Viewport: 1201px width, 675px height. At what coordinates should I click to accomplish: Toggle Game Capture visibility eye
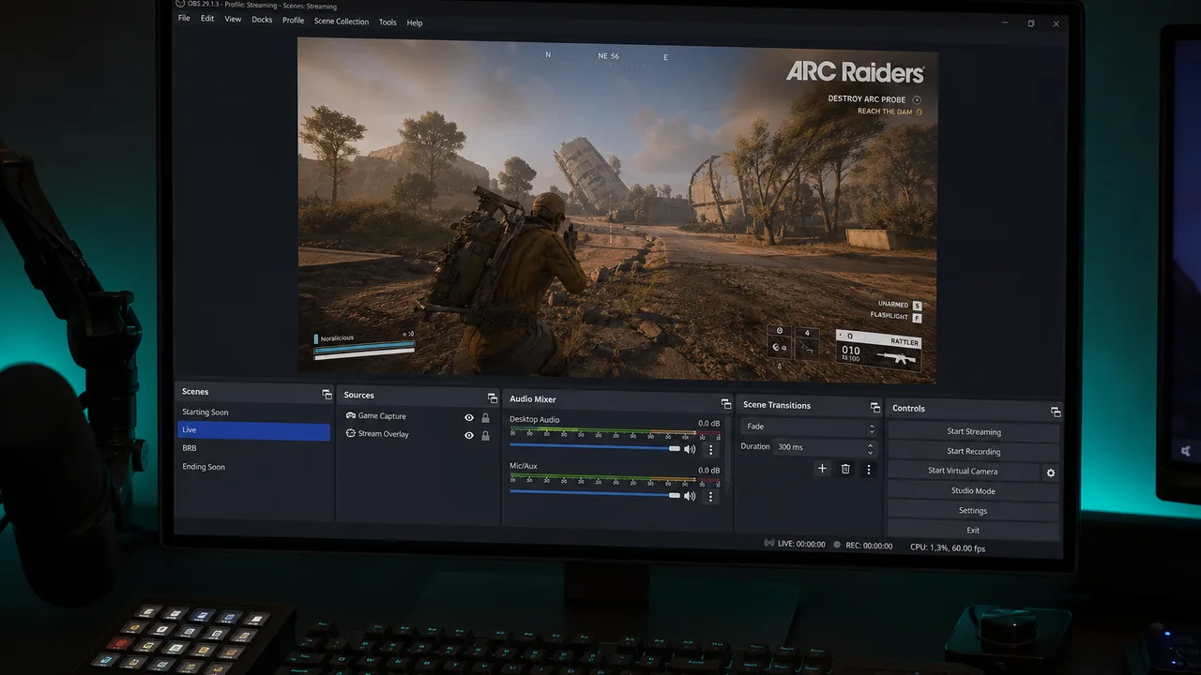coord(469,417)
